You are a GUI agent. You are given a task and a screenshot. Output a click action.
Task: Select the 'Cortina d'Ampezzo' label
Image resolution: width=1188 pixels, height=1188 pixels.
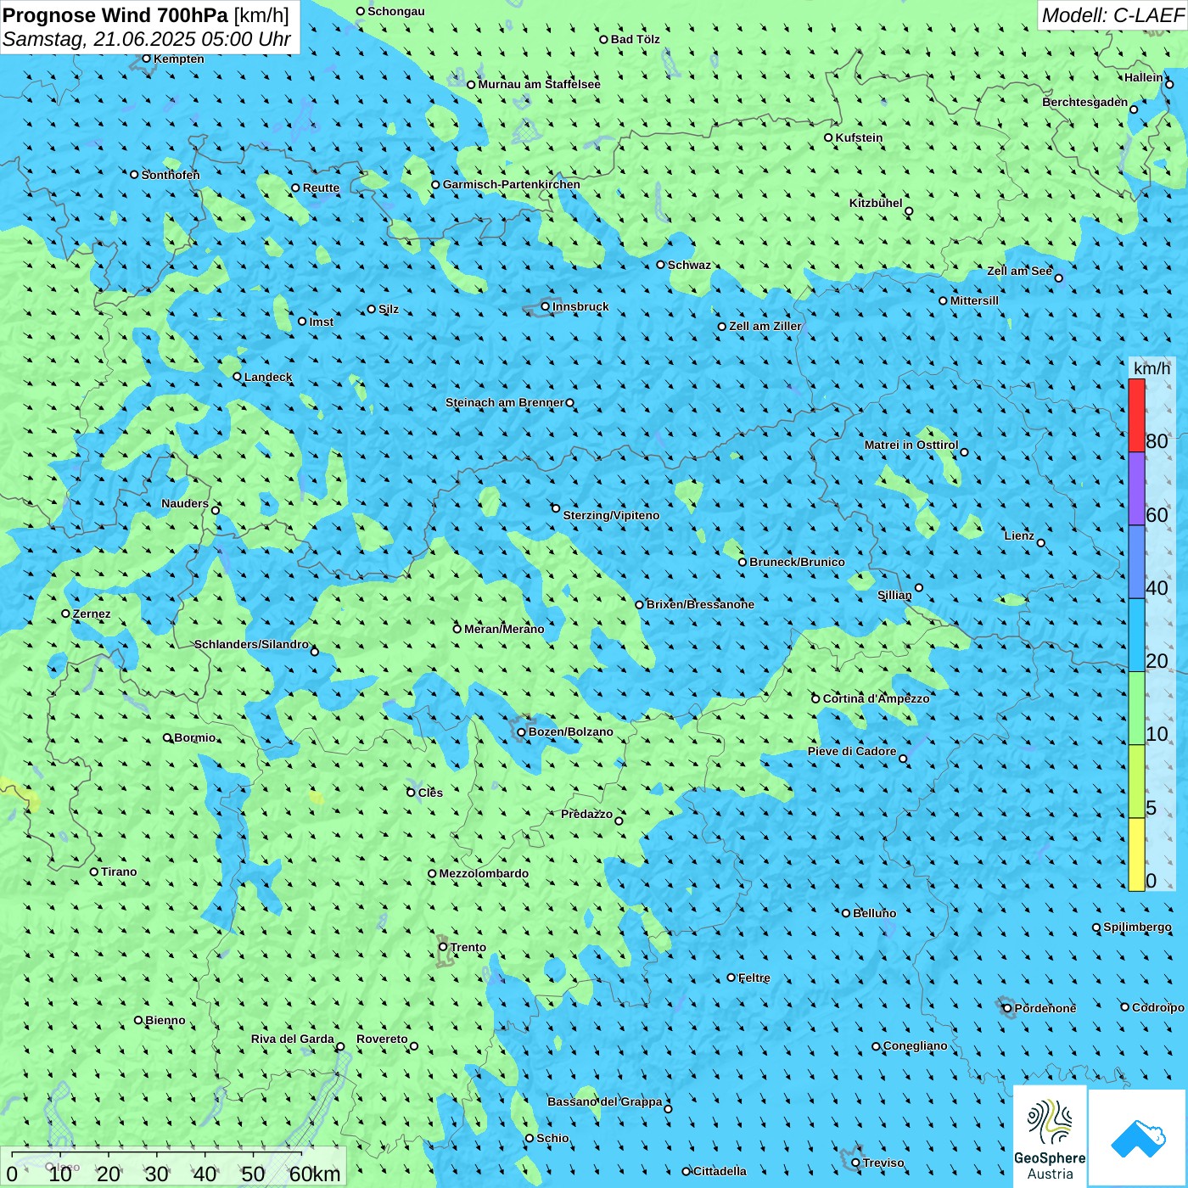tap(877, 698)
